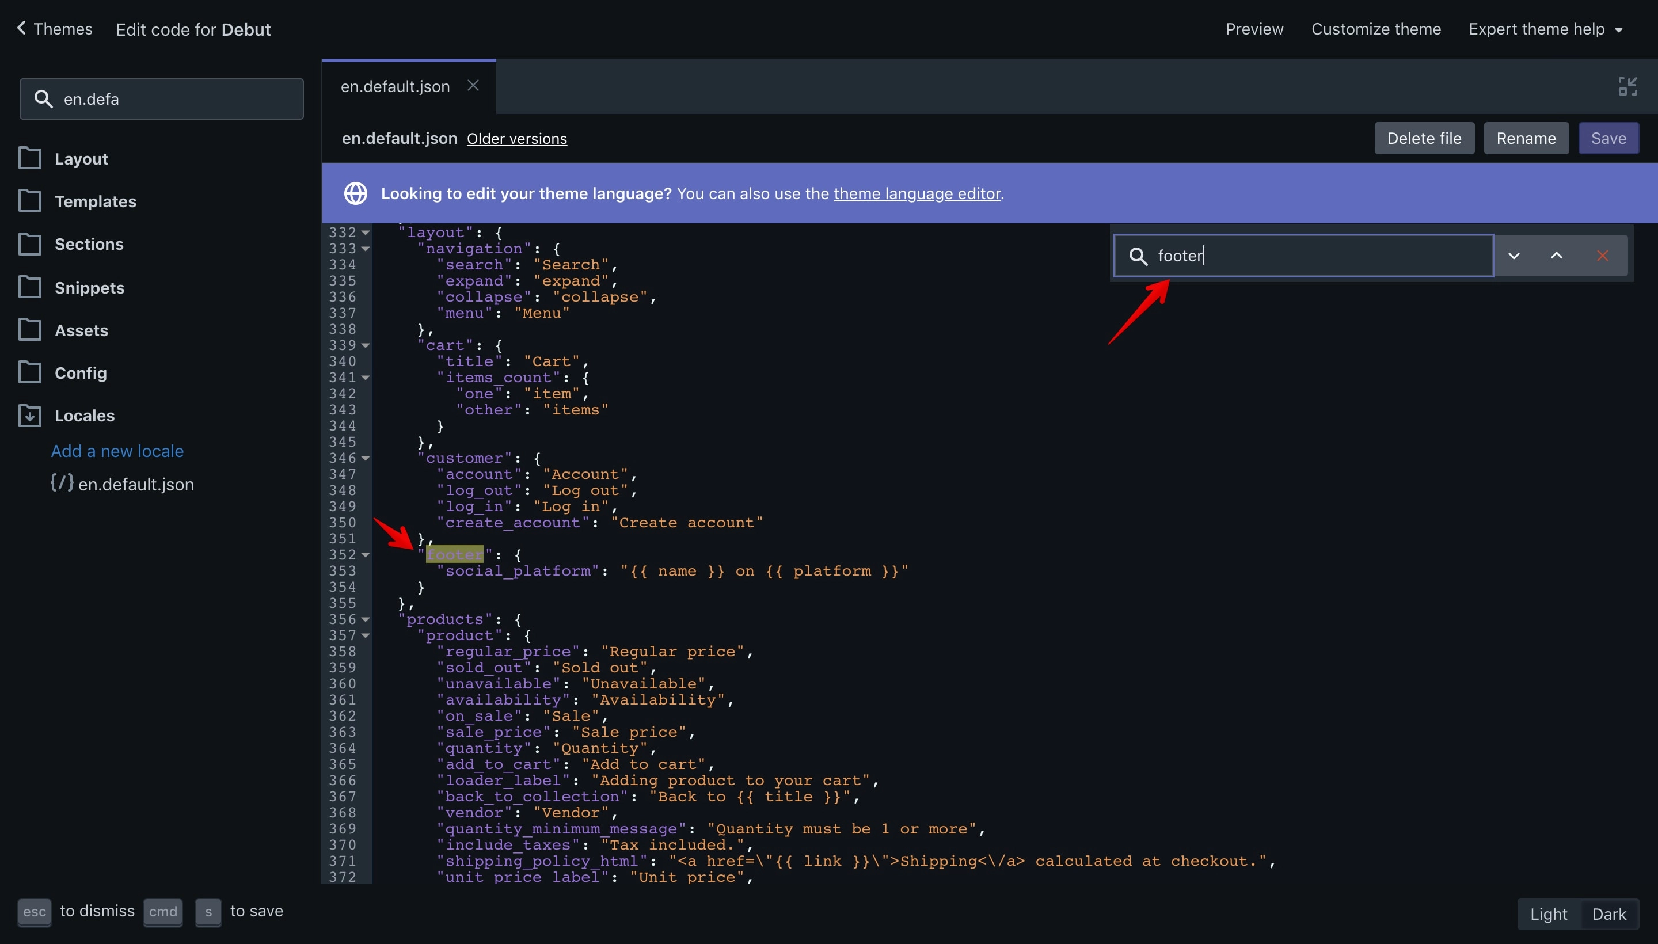
Task: Click the s key hint
Action: 208,912
